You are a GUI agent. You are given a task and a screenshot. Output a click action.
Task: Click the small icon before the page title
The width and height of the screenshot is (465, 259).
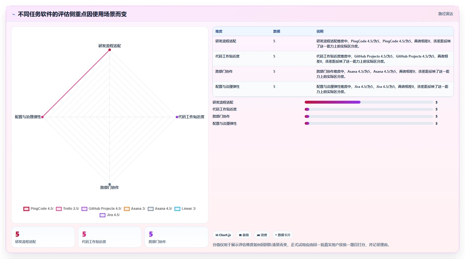click(13, 14)
